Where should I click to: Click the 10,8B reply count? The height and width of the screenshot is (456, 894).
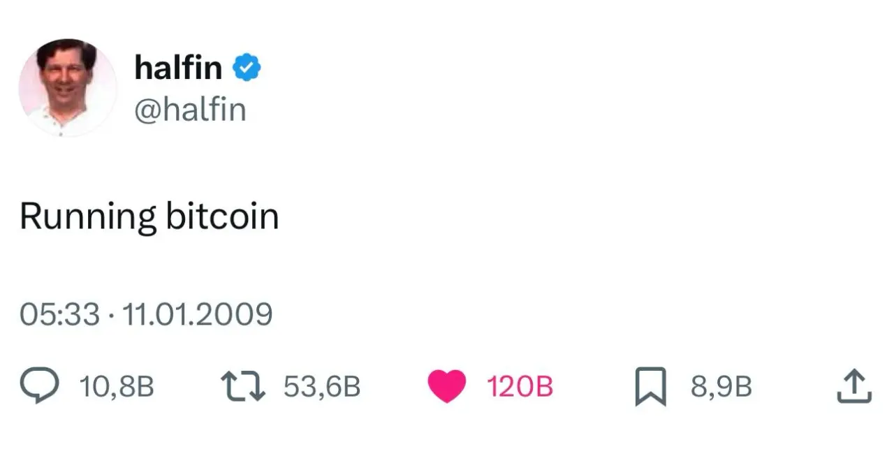click(117, 384)
